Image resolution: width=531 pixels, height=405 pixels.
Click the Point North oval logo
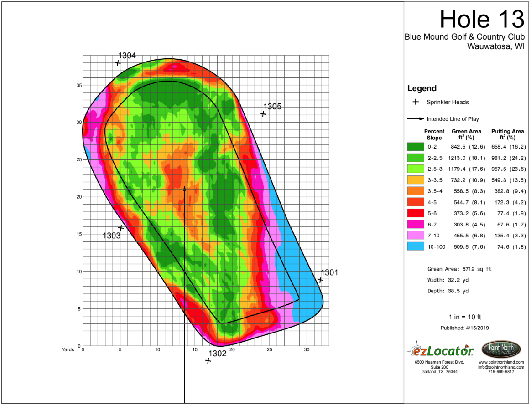click(500, 349)
